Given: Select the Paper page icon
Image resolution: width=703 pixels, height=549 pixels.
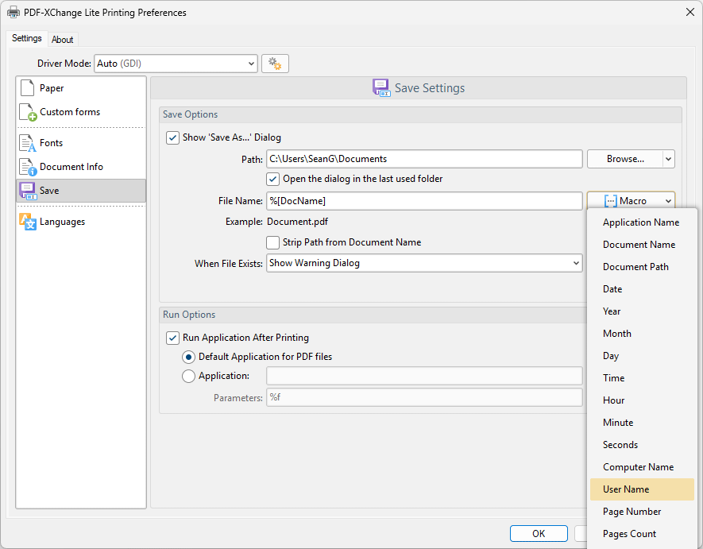Looking at the screenshot, I should coord(27,88).
